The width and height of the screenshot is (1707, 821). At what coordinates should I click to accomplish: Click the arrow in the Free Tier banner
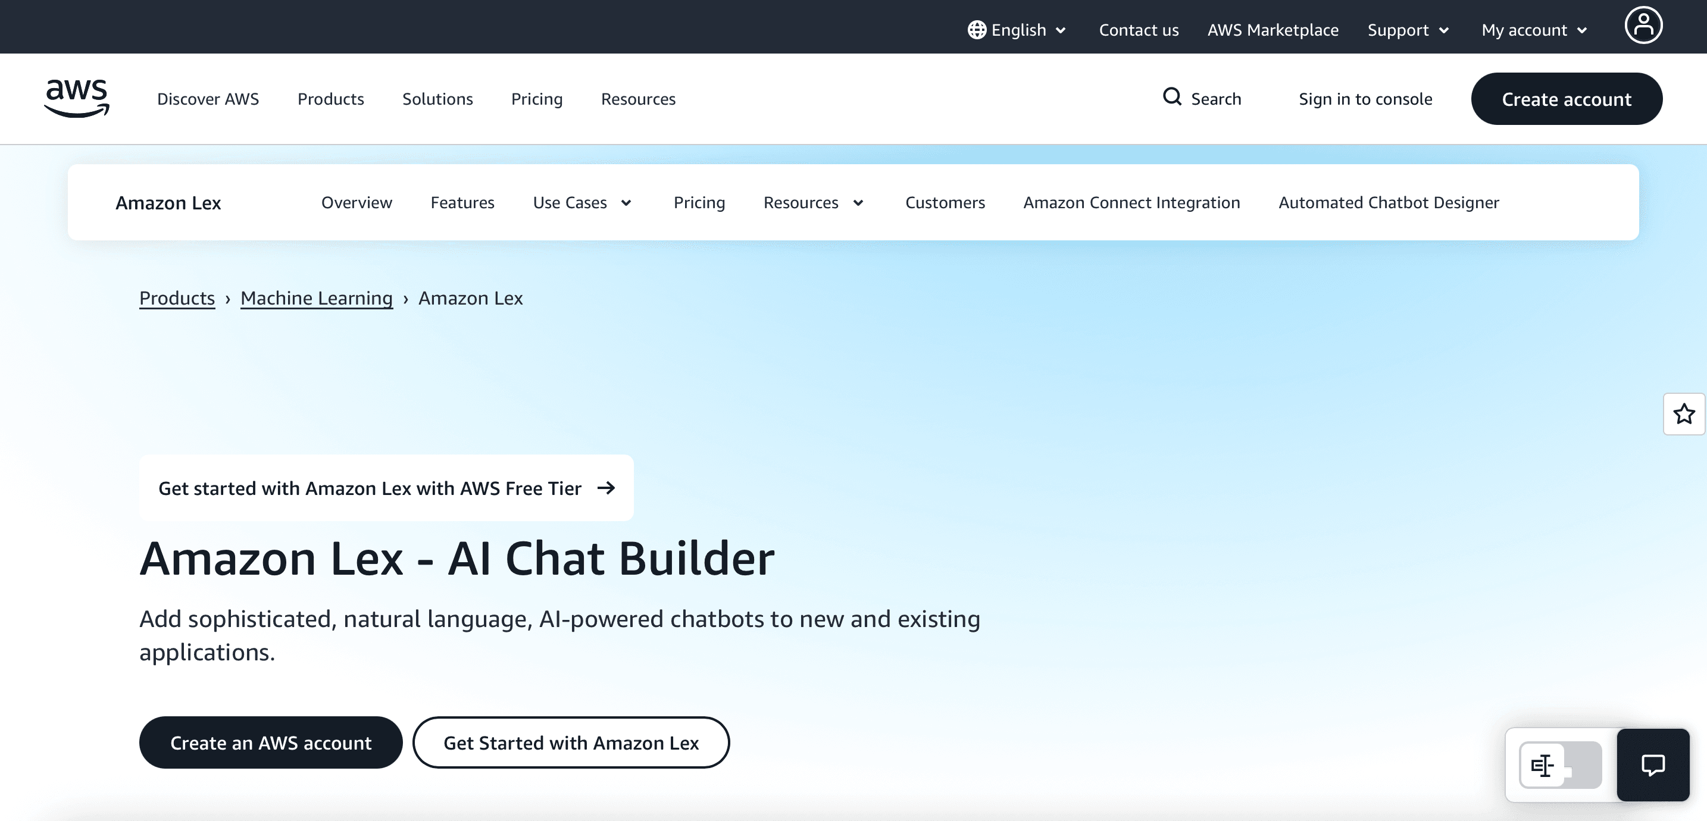point(606,488)
